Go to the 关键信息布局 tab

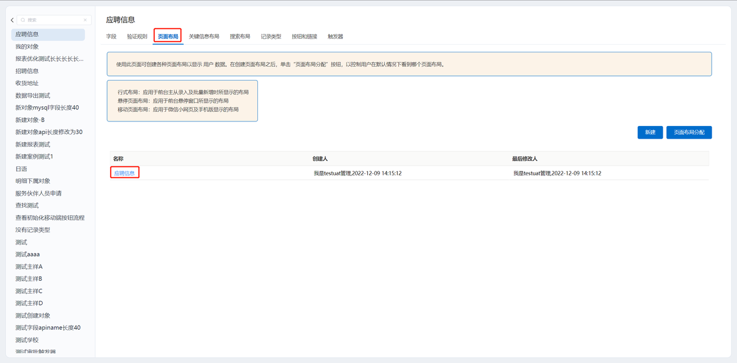coord(204,36)
